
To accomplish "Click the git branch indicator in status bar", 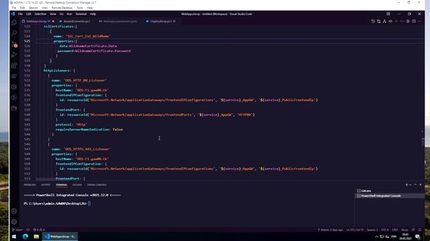I will 18,230.
